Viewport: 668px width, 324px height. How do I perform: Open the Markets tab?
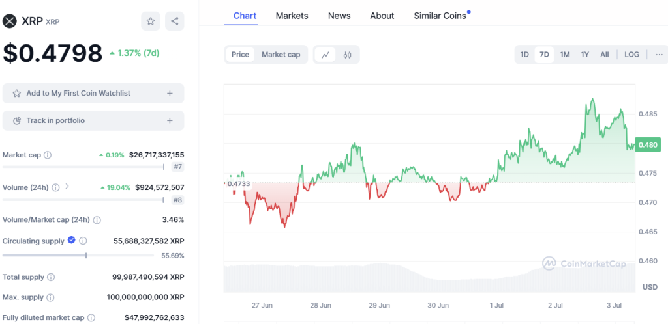tap(292, 16)
